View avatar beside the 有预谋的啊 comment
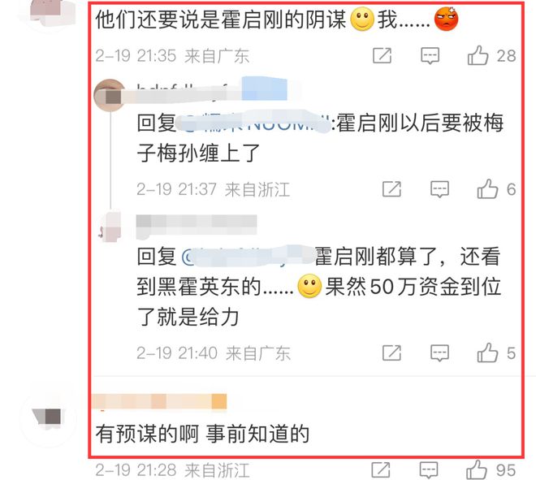The height and width of the screenshot is (480, 536). click(x=48, y=419)
